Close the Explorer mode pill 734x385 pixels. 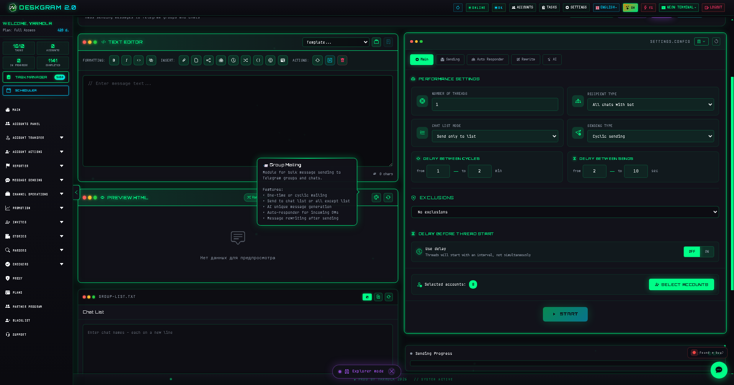pyautogui.click(x=392, y=371)
